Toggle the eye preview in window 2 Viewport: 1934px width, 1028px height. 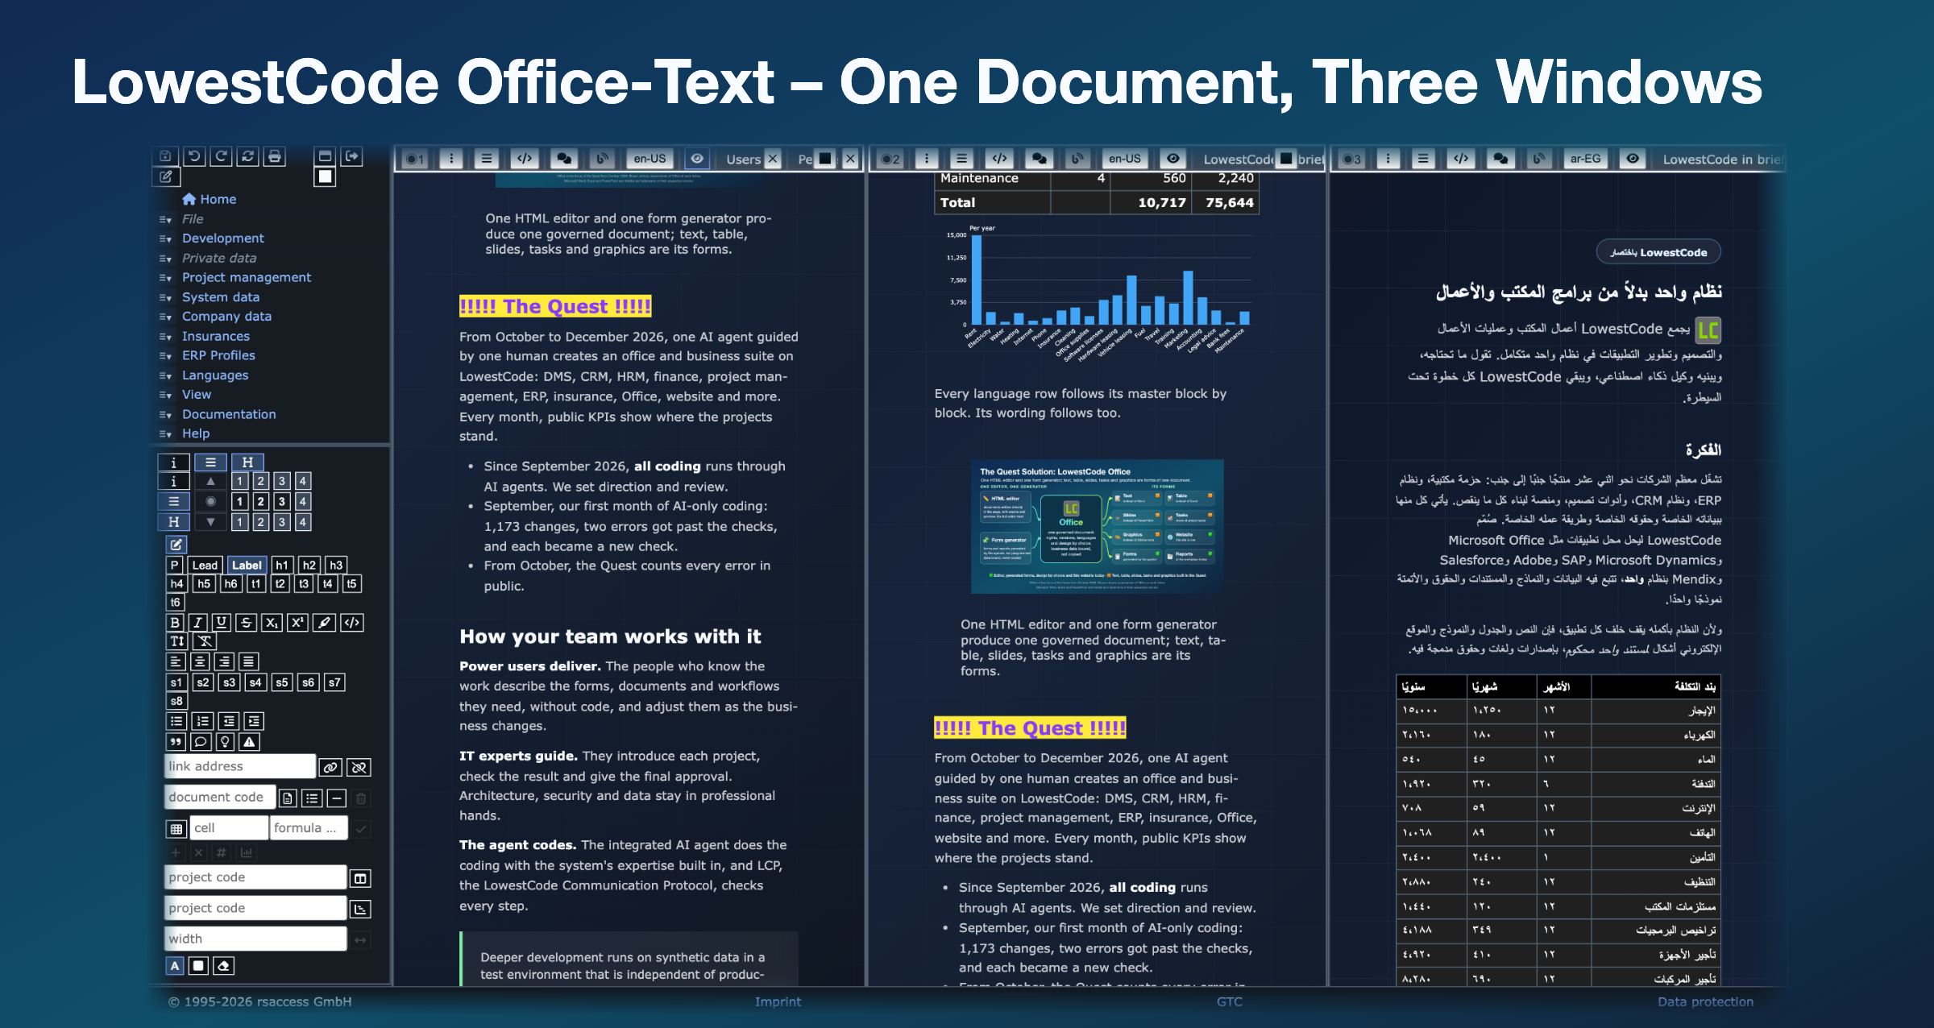[x=1173, y=159]
